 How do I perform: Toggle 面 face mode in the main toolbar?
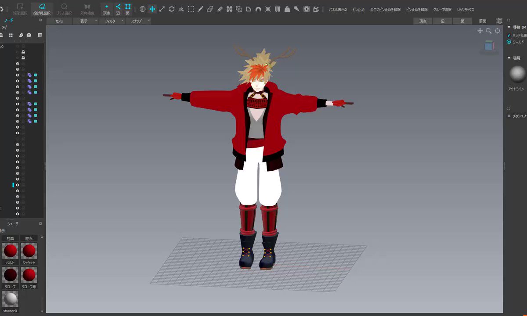point(128,9)
